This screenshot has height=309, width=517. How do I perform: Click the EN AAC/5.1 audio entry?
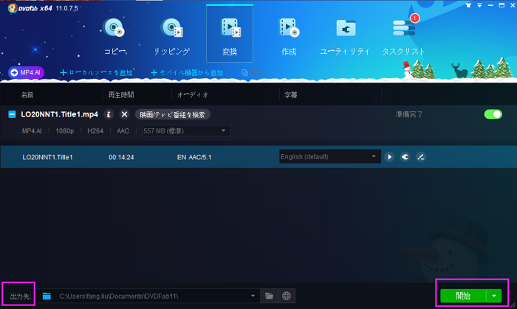click(x=194, y=157)
